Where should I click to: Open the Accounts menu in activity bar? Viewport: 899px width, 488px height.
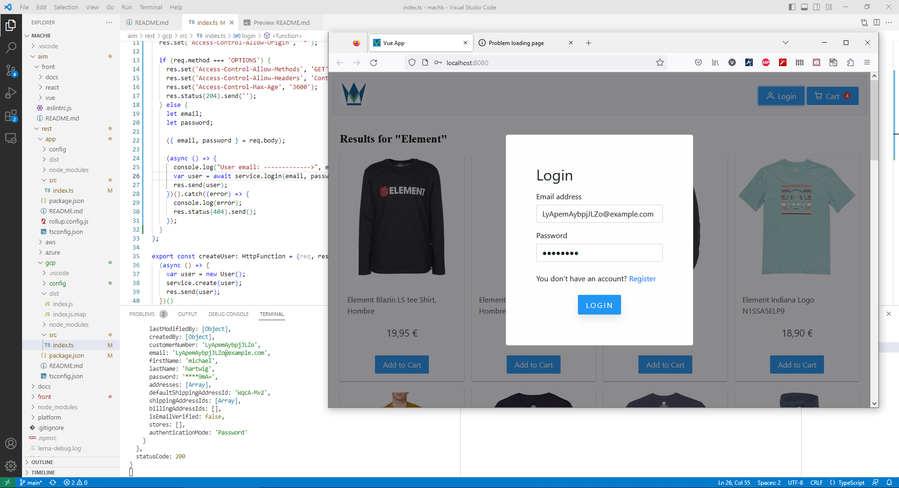pos(11,443)
